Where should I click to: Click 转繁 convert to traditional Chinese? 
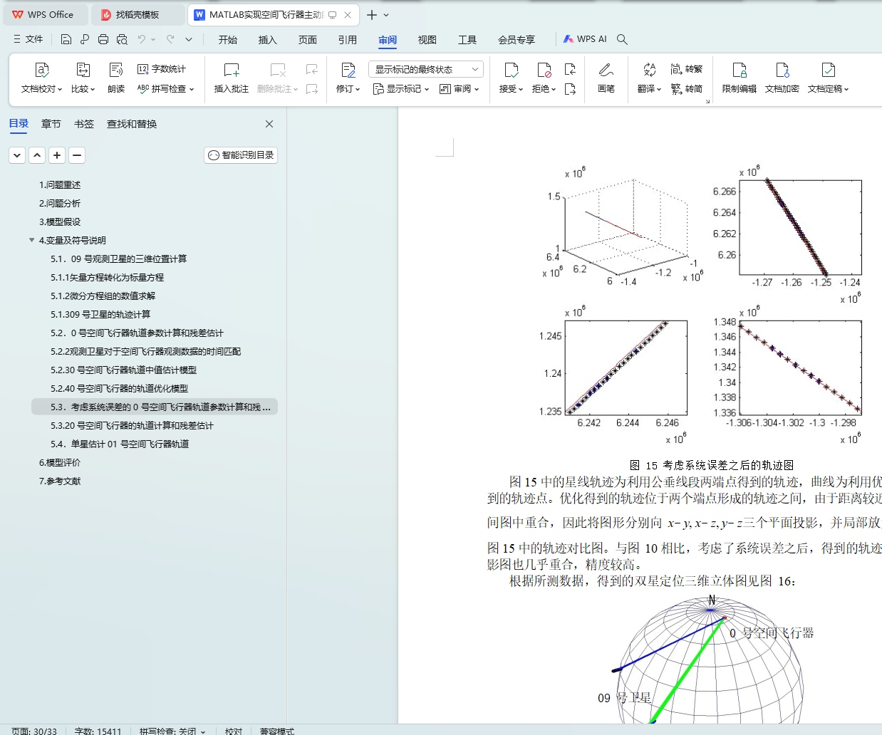[x=687, y=69]
